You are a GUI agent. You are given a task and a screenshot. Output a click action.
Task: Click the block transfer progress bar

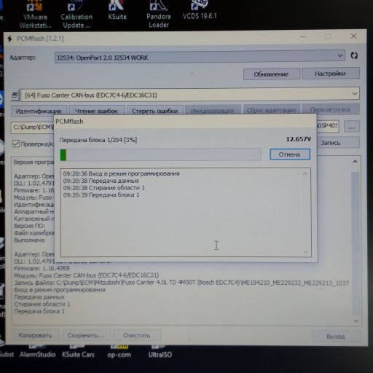160,154
